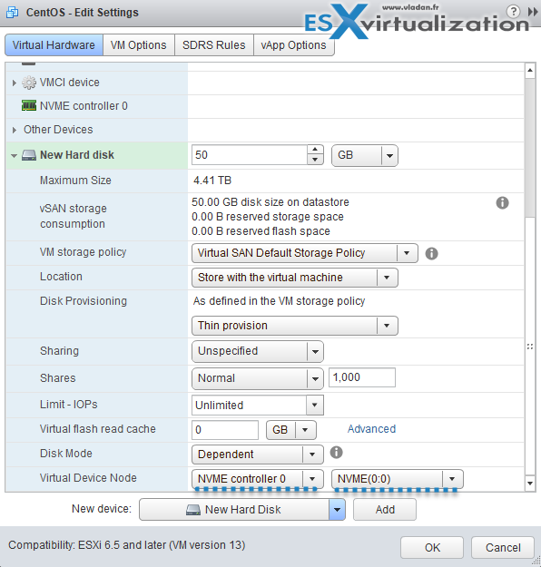The width and height of the screenshot is (541, 567).
Task: Click the Disk Mode info icon
Action: (336, 453)
